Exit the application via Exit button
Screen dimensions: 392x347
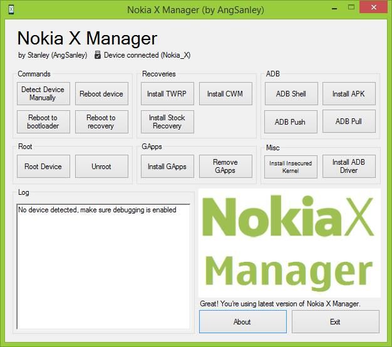pyautogui.click(x=336, y=322)
